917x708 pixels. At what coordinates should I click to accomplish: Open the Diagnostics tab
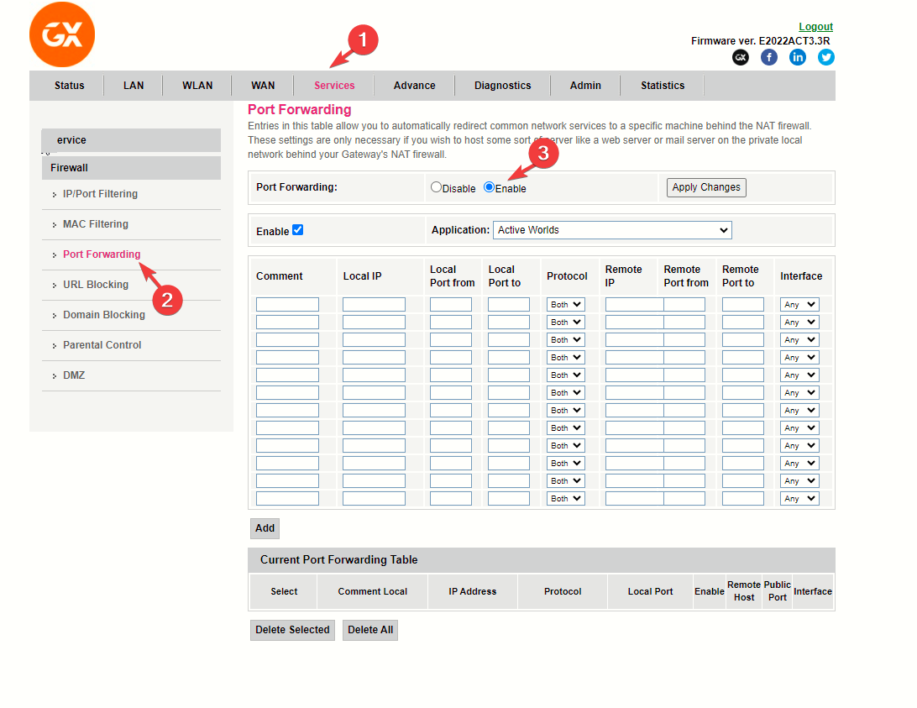502,86
